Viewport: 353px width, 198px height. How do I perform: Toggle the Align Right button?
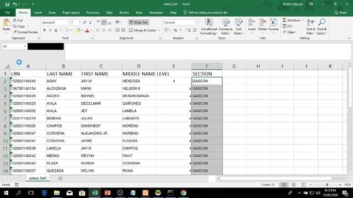[x=110, y=30]
